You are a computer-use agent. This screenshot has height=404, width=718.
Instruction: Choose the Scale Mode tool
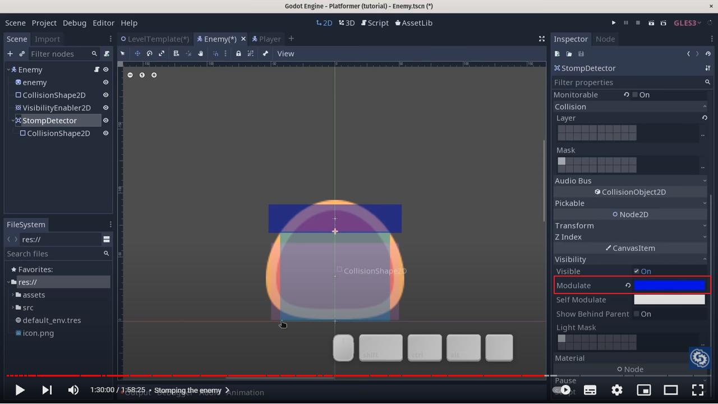pos(162,54)
